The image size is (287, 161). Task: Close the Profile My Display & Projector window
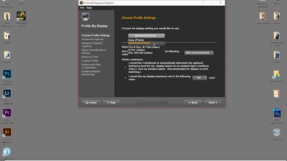(220, 3)
